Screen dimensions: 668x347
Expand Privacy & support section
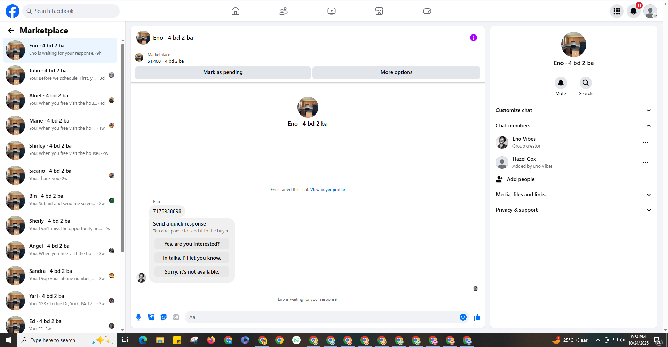click(x=573, y=210)
